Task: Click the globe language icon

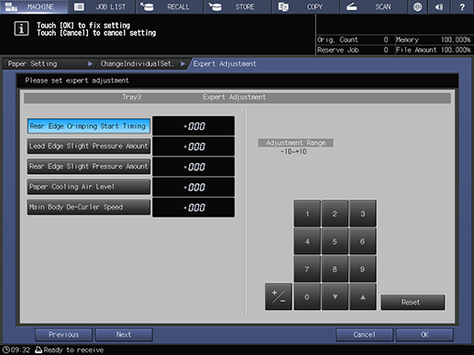Action: tap(417, 6)
